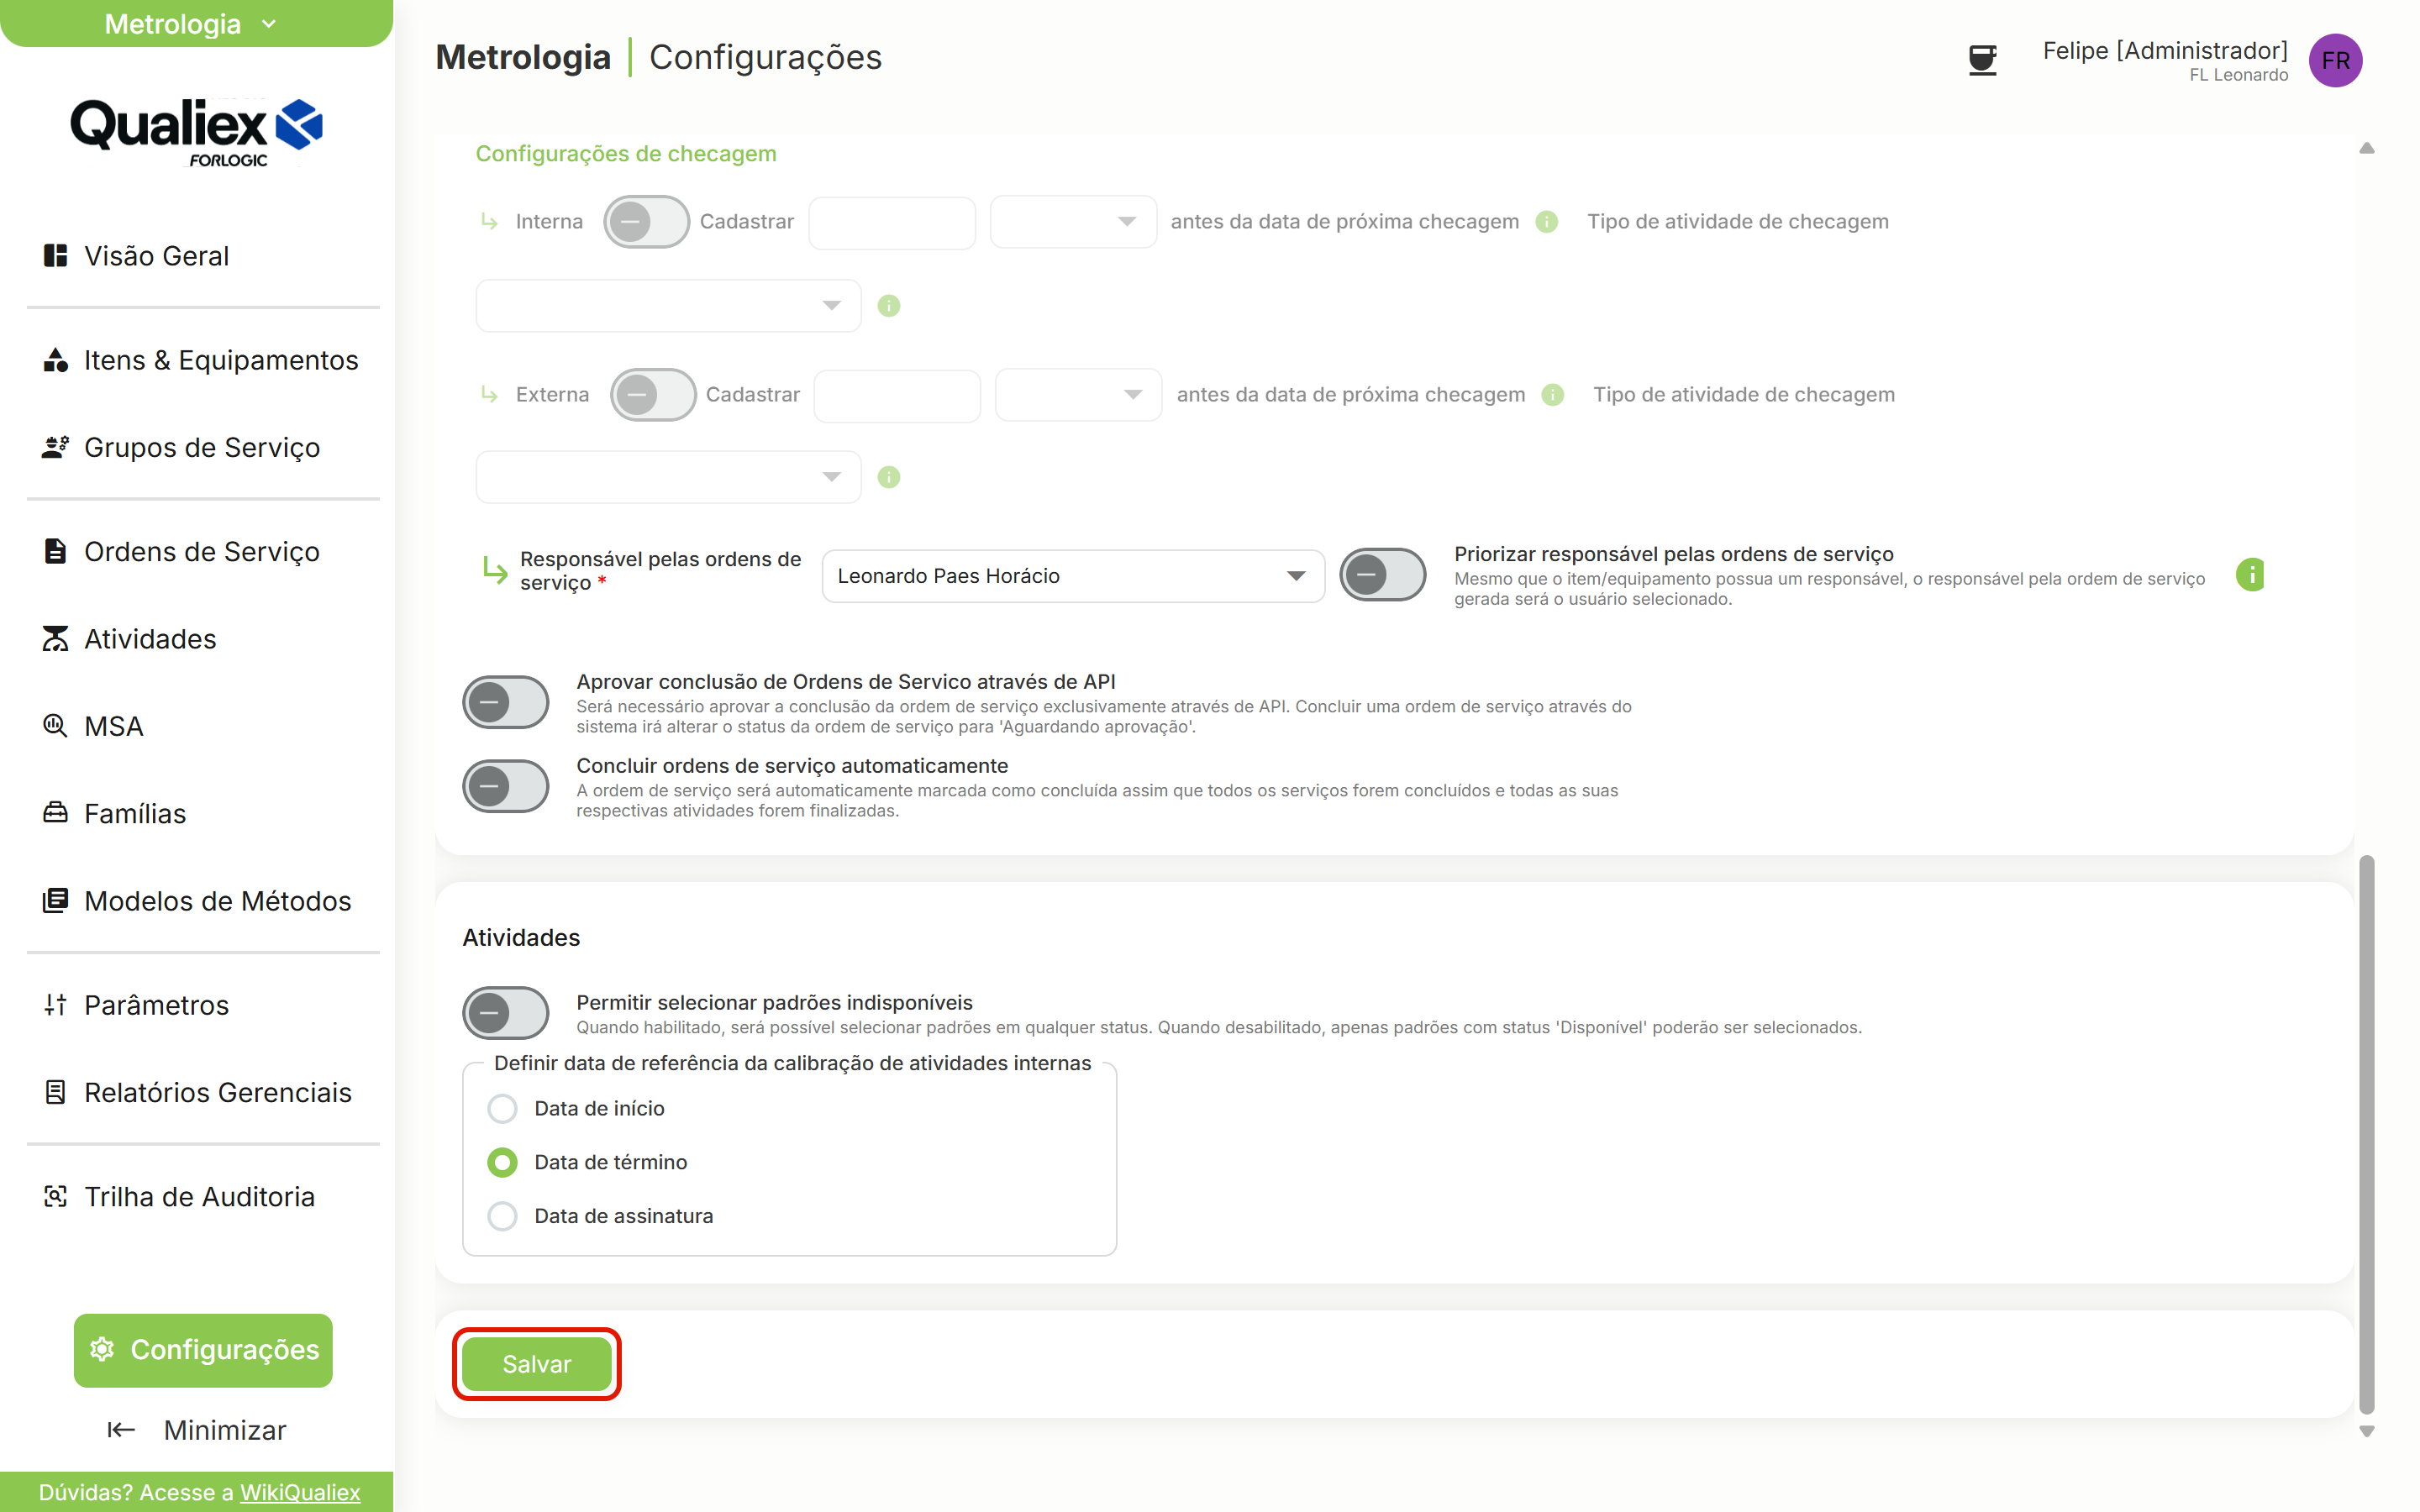
Task: Open Visão Geral dashboard icon
Action: [55, 256]
